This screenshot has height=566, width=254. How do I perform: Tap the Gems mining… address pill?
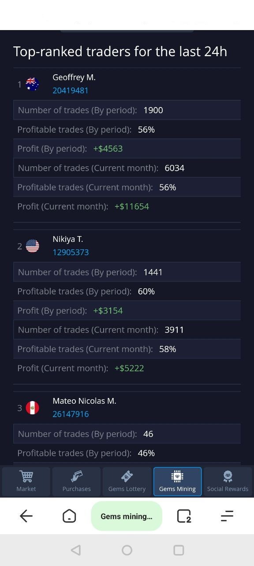[x=127, y=516]
